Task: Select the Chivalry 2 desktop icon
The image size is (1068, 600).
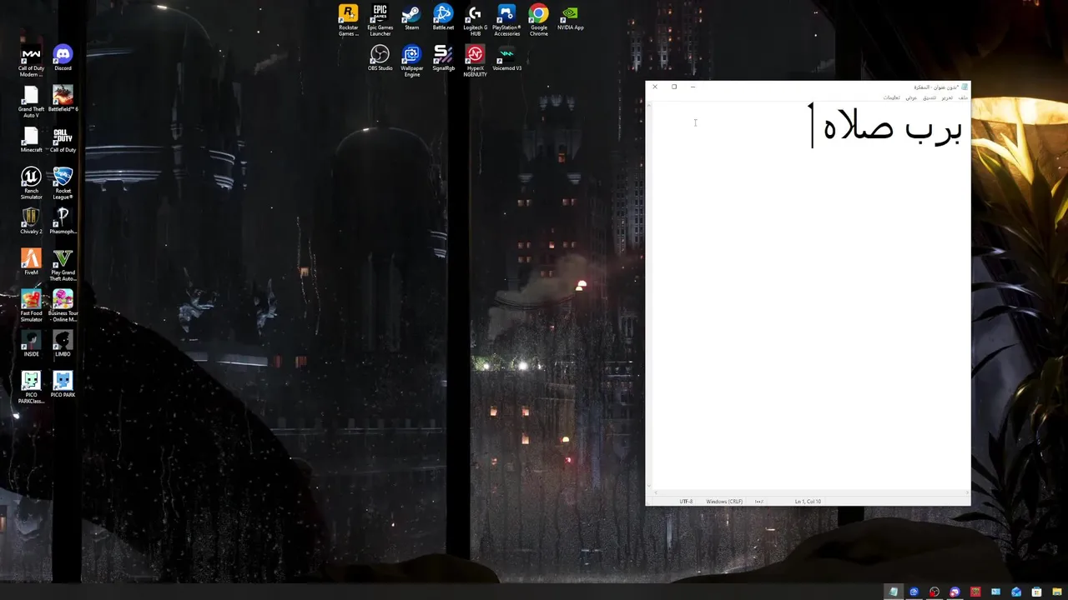Action: point(31,222)
